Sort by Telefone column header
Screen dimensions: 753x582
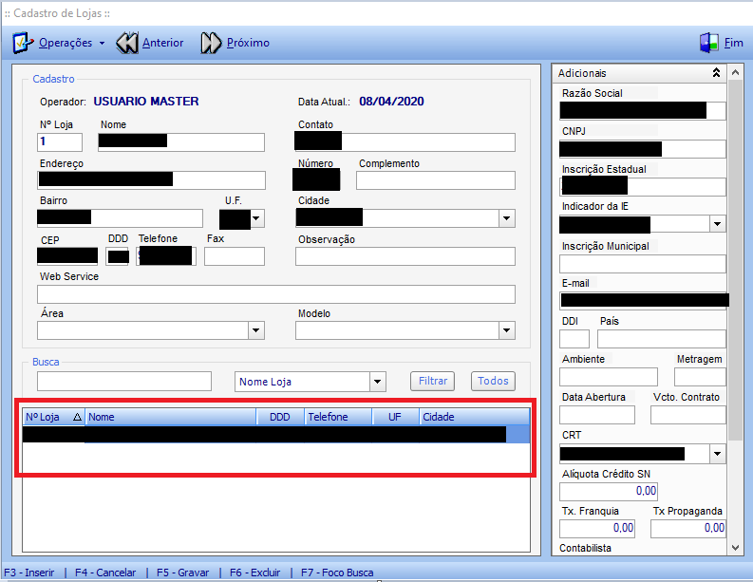pos(339,417)
